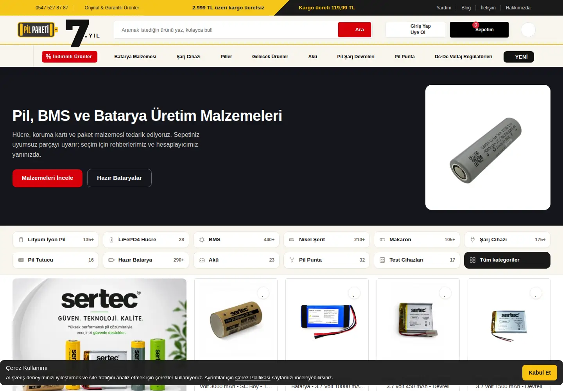Open the İletişim link
This screenshot has height=391, width=563.
click(488, 8)
